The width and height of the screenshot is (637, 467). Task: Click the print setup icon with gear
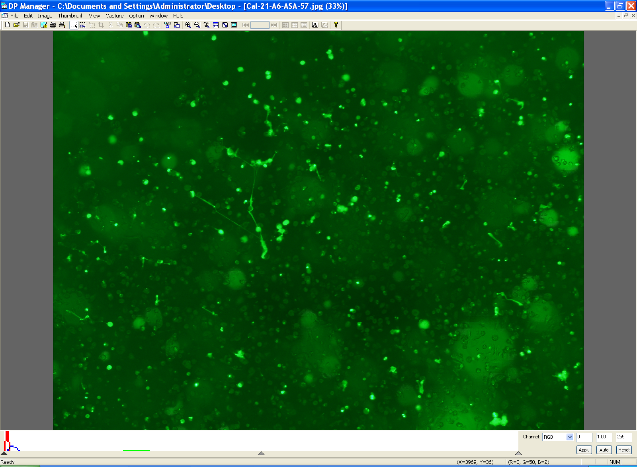tap(44, 25)
